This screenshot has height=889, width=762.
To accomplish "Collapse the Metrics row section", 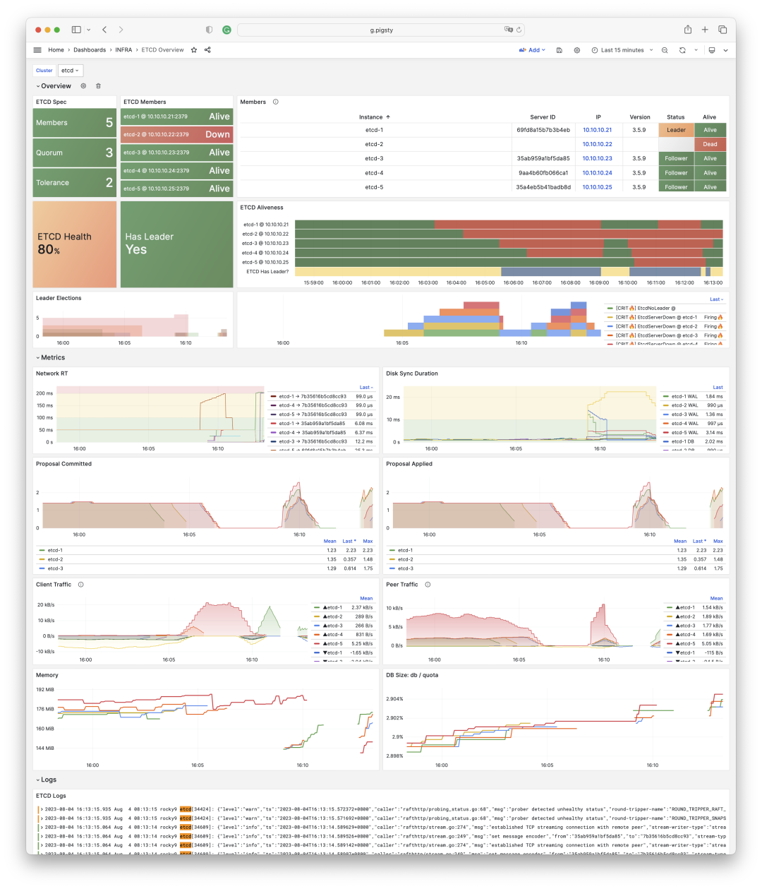I will [51, 357].
